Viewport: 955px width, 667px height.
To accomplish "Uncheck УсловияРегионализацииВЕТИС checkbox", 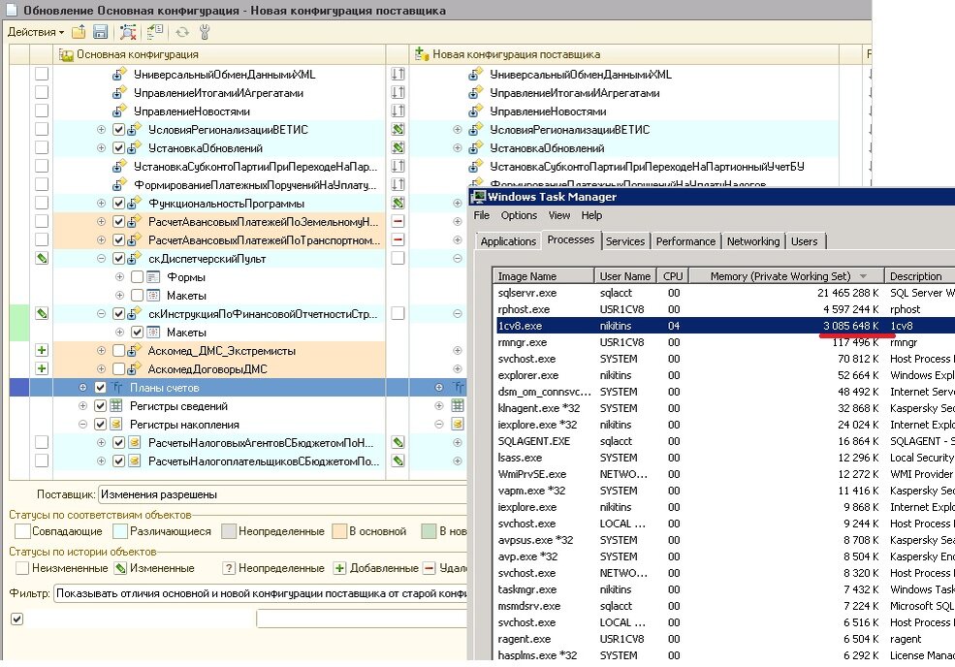I will pyautogui.click(x=118, y=129).
